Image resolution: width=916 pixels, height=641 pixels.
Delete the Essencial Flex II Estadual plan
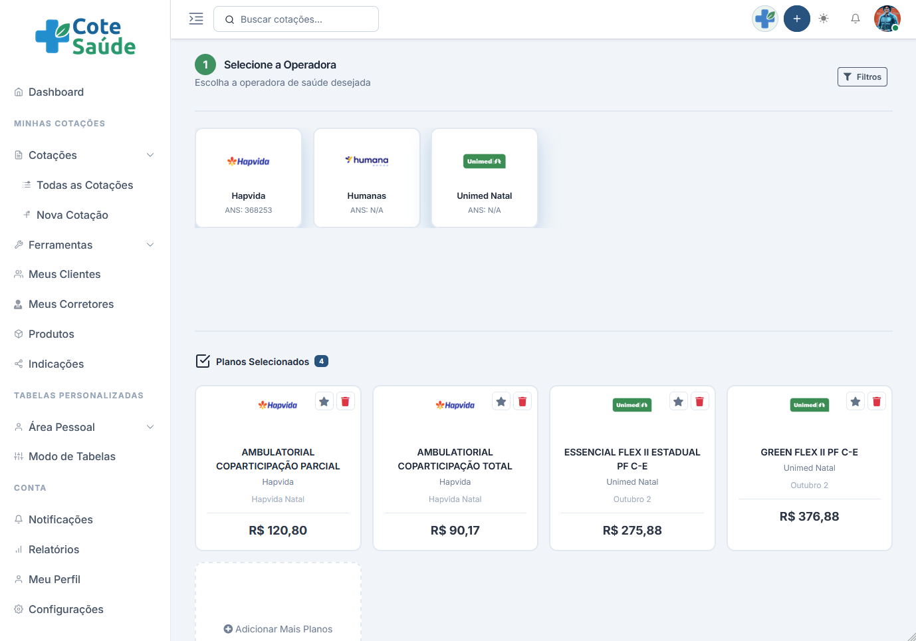tap(699, 402)
